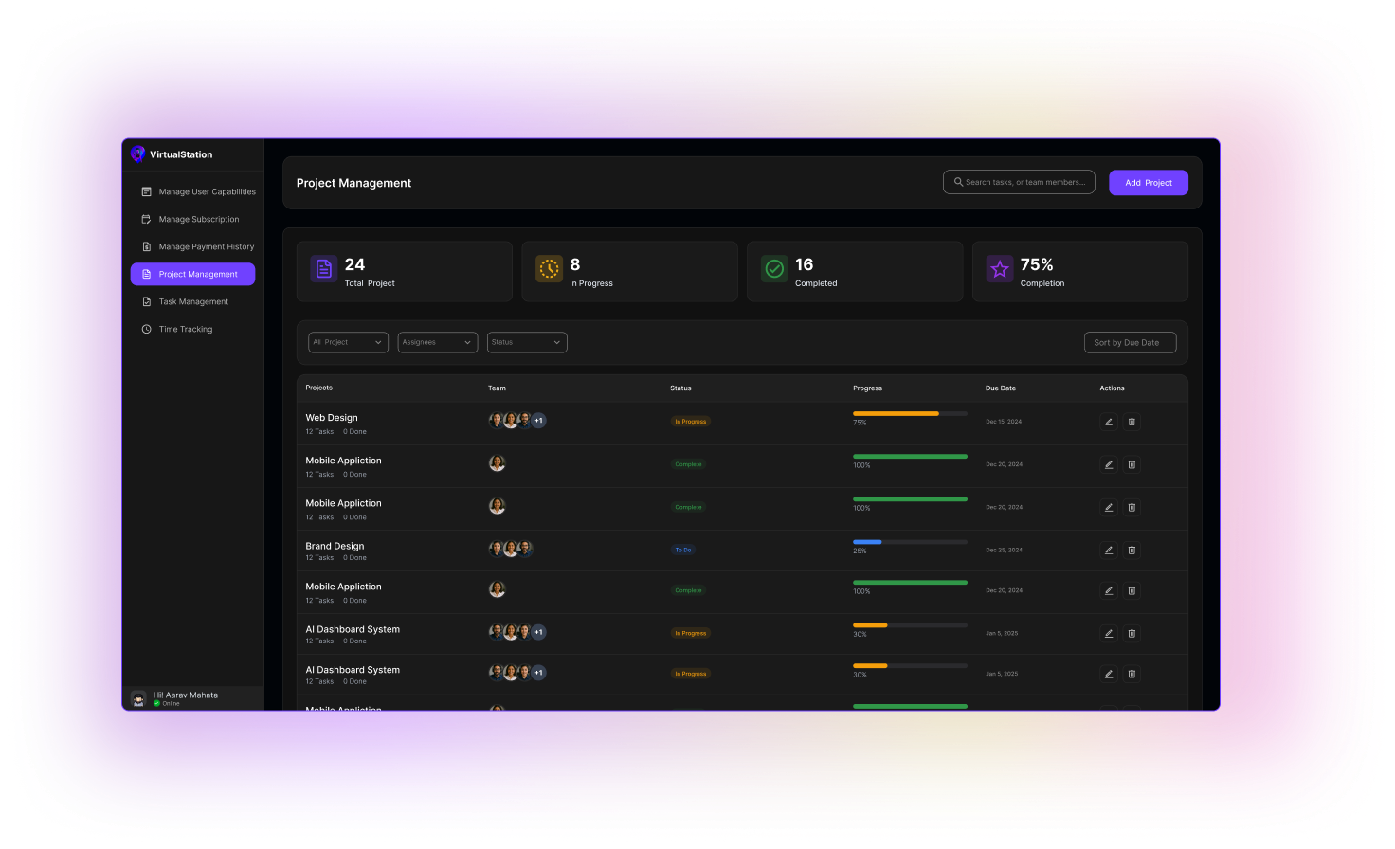Click the In Progress clock icon
This screenshot has width=1395, height=849.
tap(549, 269)
